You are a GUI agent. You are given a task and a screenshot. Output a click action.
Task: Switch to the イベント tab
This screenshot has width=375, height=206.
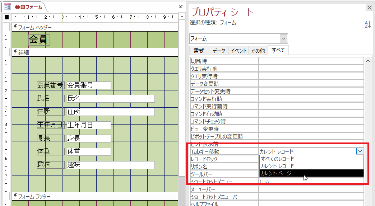pyautogui.click(x=239, y=51)
